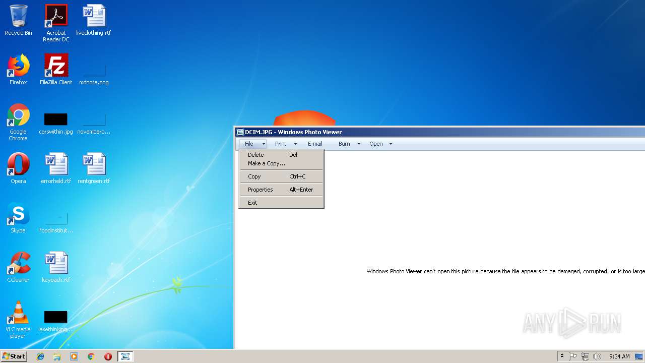Open Action Center flag icon

[573, 356]
